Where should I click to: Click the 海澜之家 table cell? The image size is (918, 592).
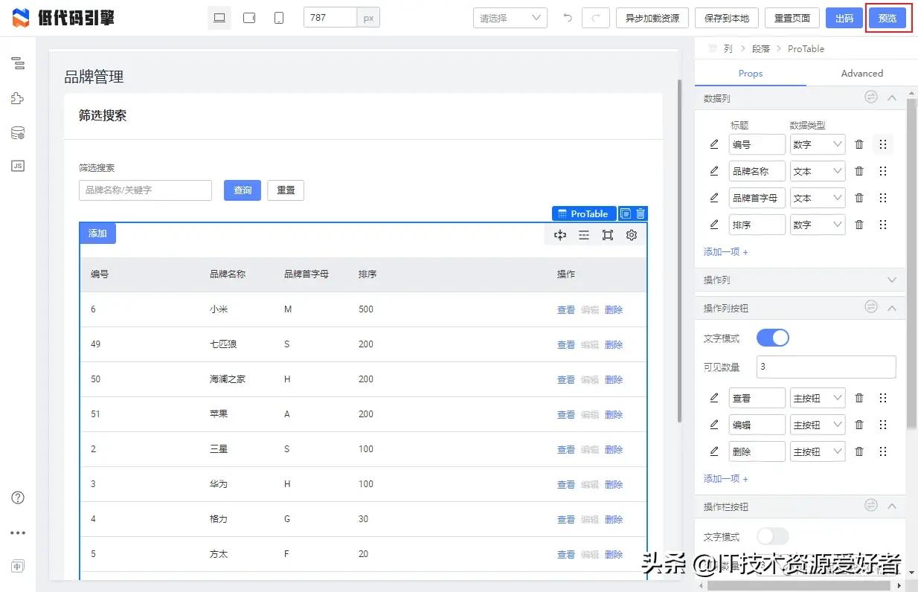point(228,379)
